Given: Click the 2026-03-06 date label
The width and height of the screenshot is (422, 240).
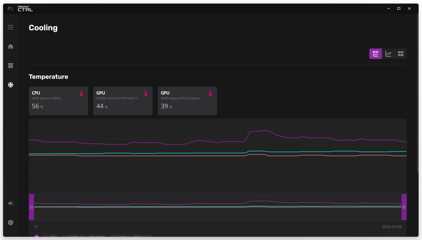Looking at the screenshot, I should coord(392,227).
